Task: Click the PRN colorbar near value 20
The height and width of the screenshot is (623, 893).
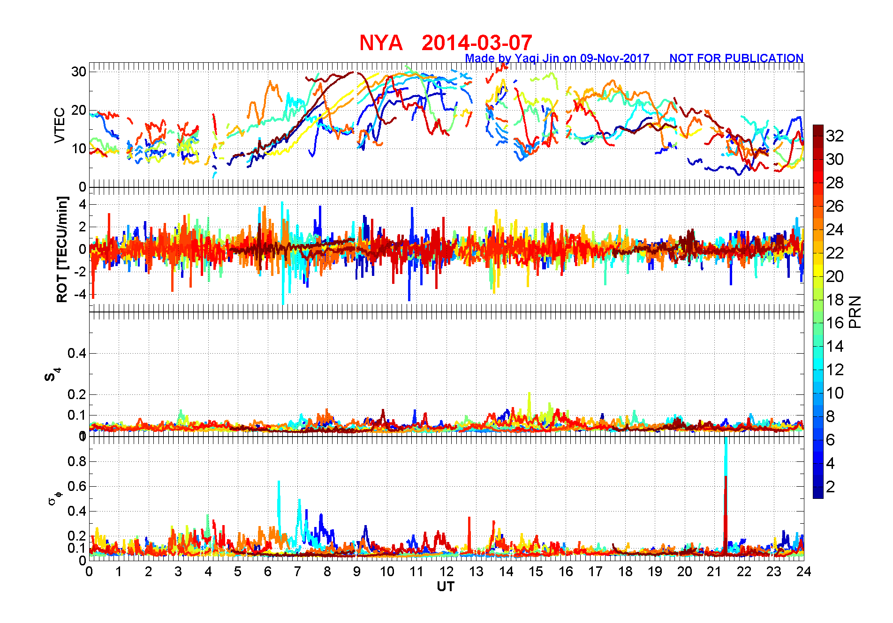Action: pyautogui.click(x=818, y=276)
